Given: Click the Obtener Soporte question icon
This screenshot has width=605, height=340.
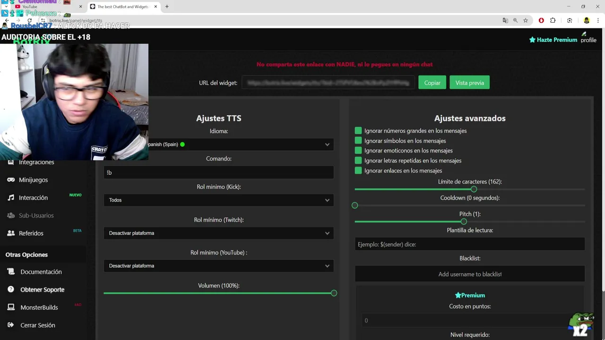Looking at the screenshot, I should point(10,289).
